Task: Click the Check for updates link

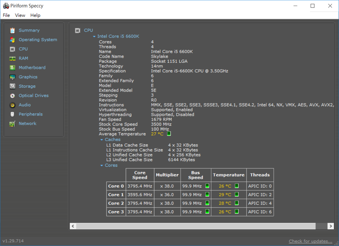Action: [x=310, y=241]
